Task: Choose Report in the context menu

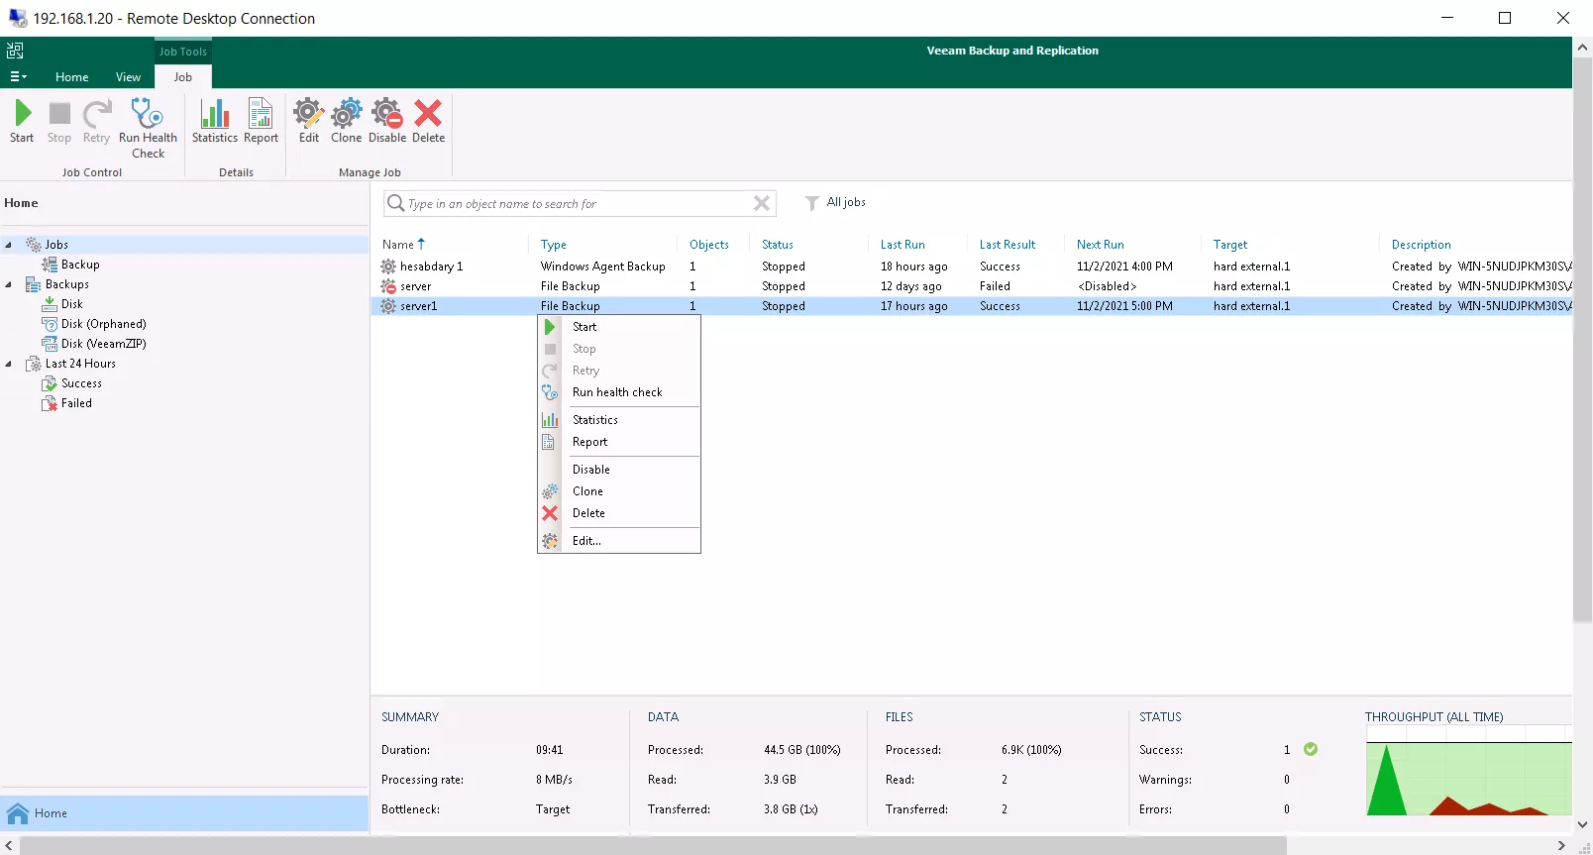Action: [x=619, y=442]
